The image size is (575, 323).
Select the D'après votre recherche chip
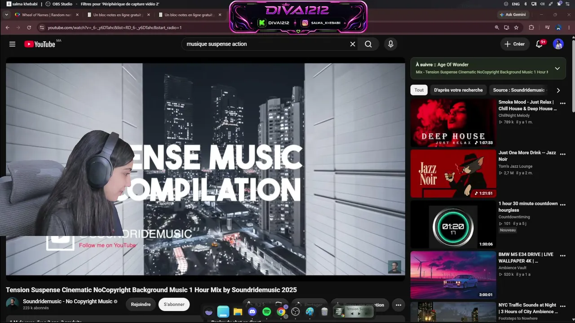pyautogui.click(x=458, y=90)
